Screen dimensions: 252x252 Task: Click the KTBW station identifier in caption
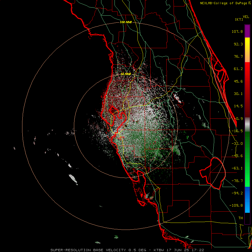point(159,250)
